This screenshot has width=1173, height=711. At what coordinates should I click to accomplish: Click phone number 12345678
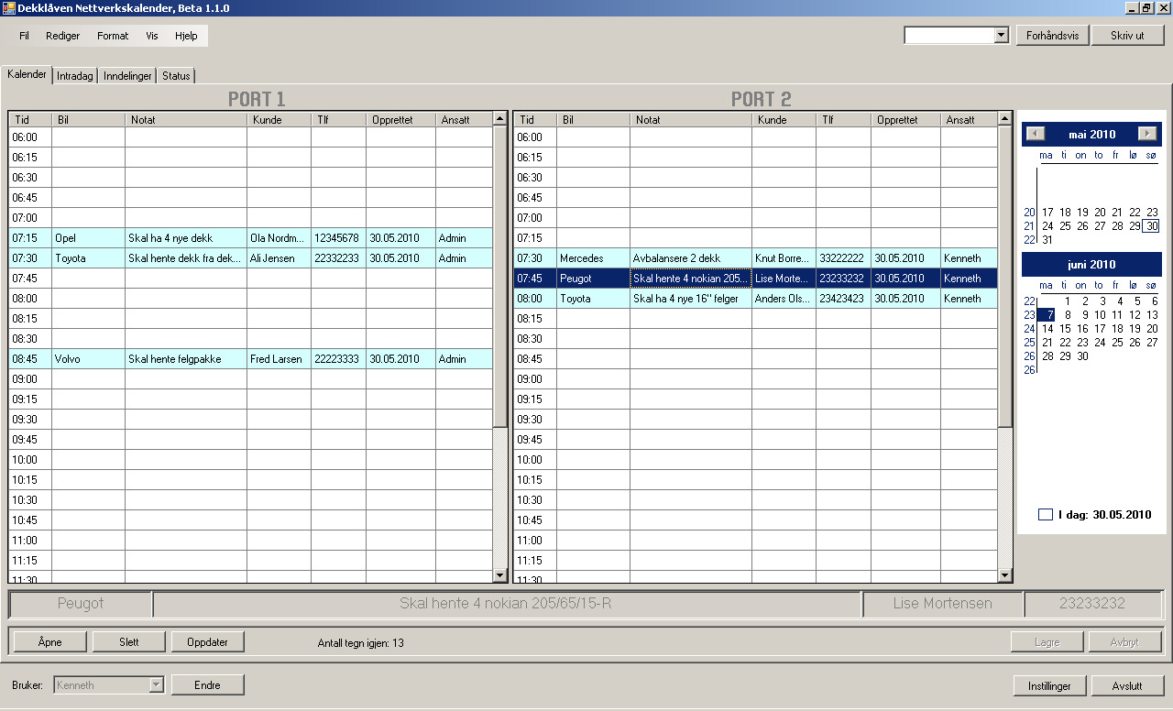click(x=338, y=238)
